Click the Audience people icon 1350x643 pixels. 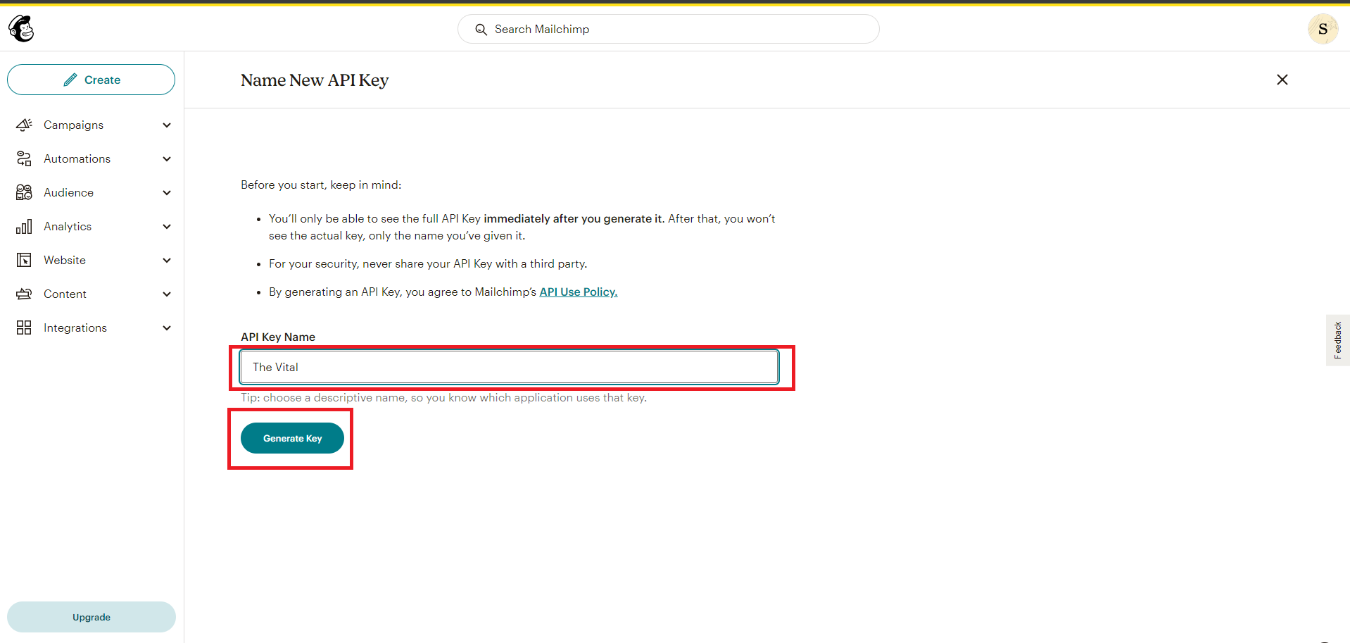tap(24, 192)
